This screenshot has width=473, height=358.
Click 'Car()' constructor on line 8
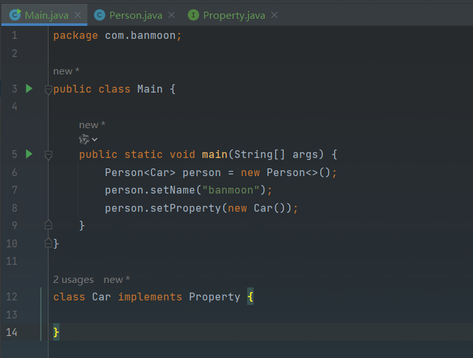(270, 208)
